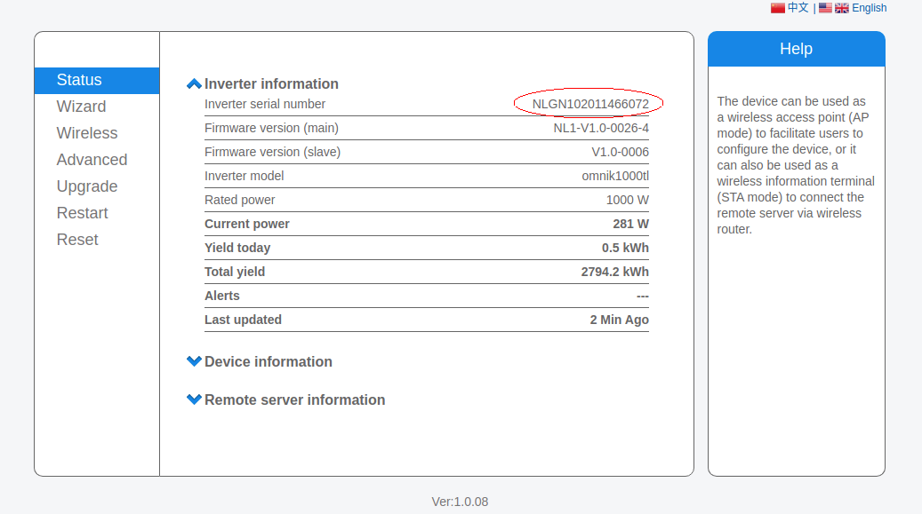Click the Total yield value 2794.2 kWh
Viewport: 922px width, 514px height.
(614, 272)
